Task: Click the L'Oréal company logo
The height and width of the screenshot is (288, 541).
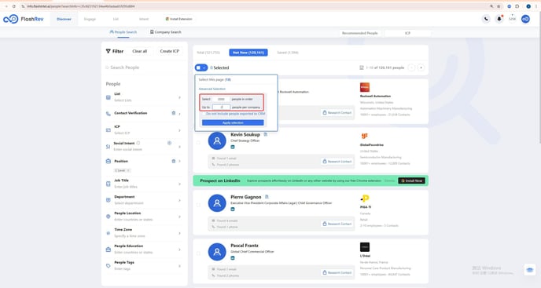Action: click(365, 247)
